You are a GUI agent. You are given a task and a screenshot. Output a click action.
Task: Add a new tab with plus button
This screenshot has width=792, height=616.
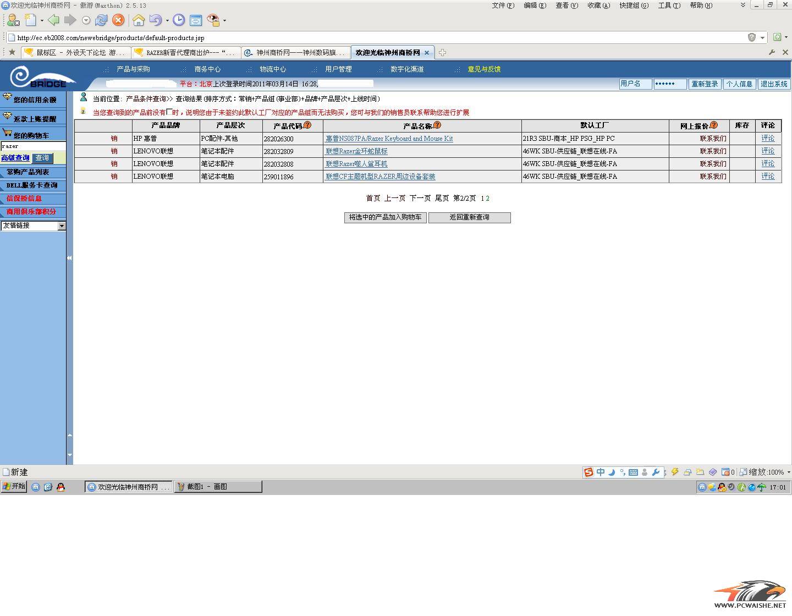point(442,53)
